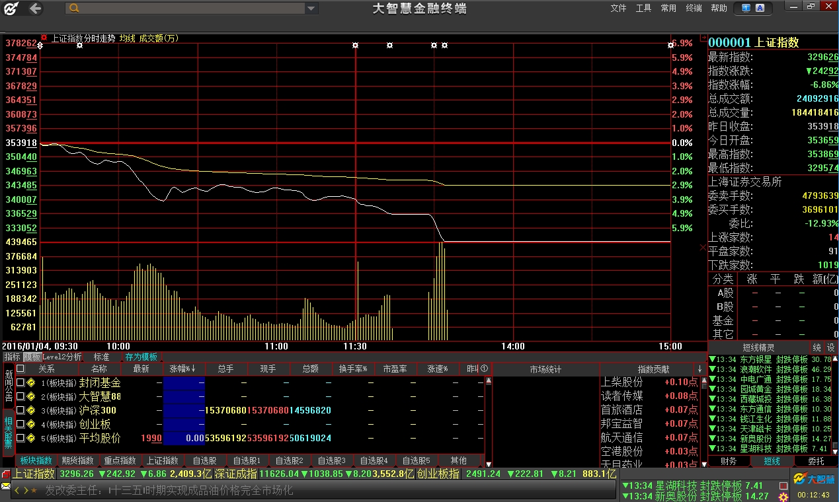This screenshot has width=839, height=502.
Task: Open the 工具 menu
Action: (x=643, y=8)
